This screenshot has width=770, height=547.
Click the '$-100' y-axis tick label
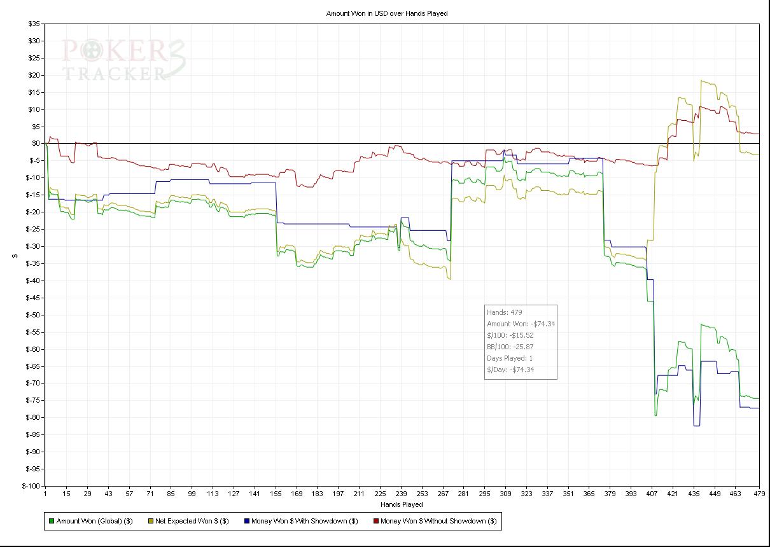31,485
